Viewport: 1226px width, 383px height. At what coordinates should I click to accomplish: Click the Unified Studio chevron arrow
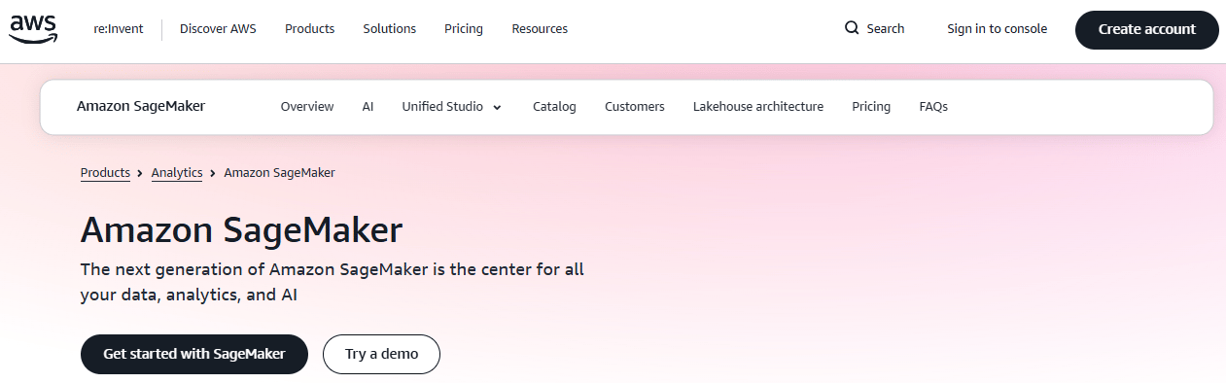(x=497, y=108)
